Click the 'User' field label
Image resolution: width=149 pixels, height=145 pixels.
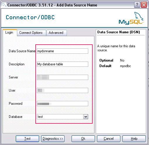point(12,90)
